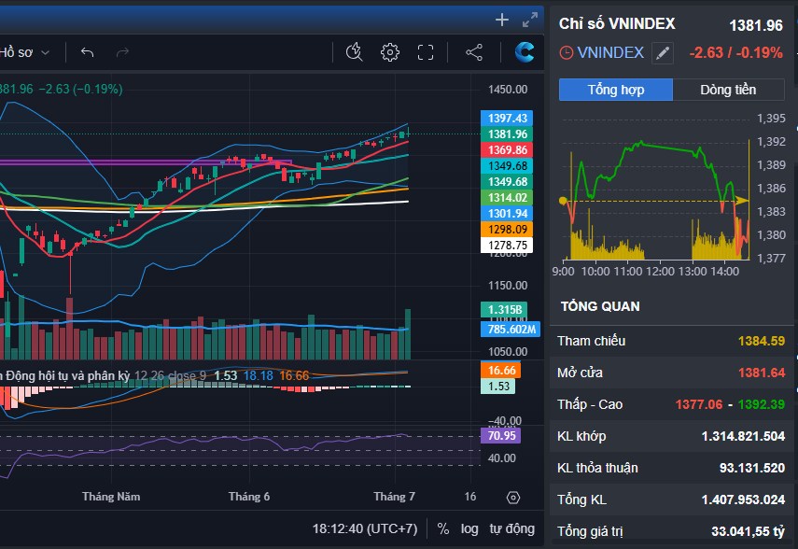
Task: Undo last chart action
Action: tap(88, 52)
